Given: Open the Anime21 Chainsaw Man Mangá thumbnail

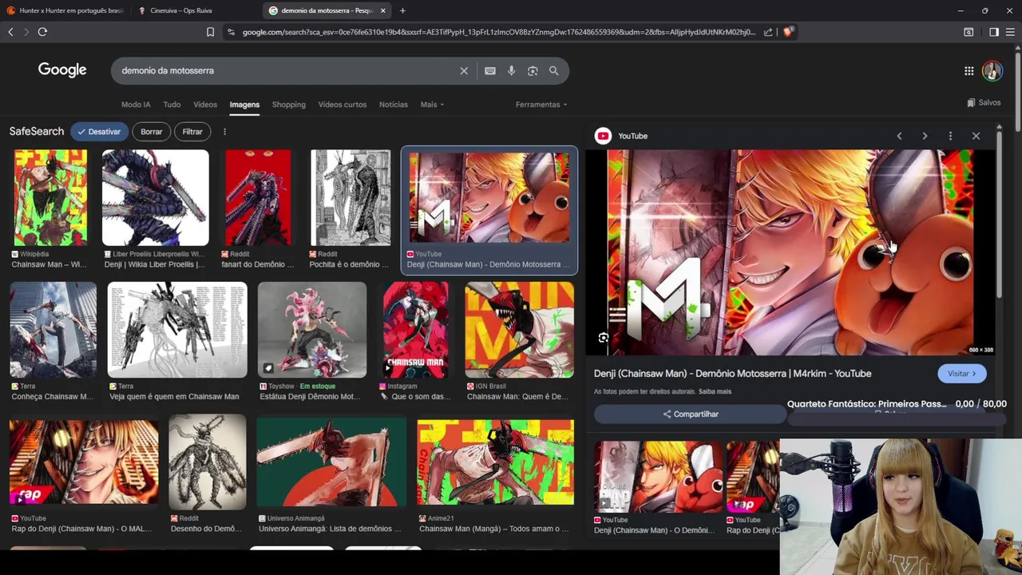Looking at the screenshot, I should point(495,462).
